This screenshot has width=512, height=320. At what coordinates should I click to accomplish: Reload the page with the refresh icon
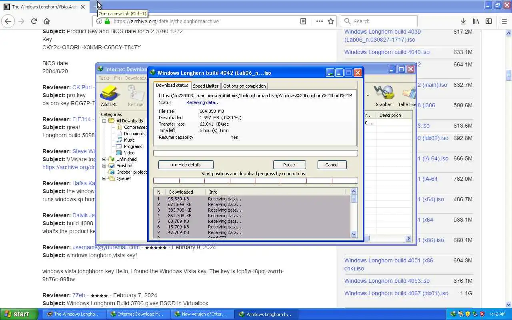[34, 21]
